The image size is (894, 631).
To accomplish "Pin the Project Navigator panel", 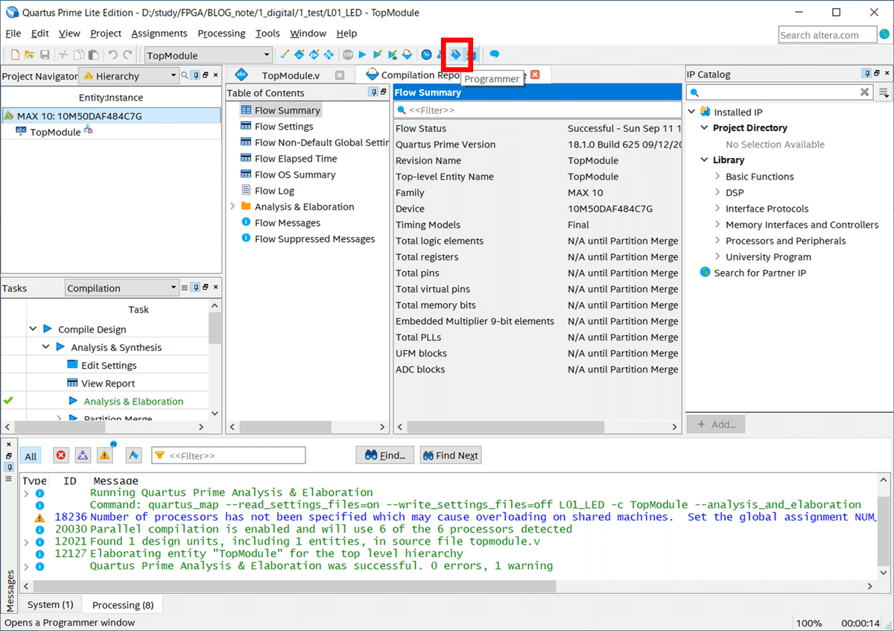I will tap(195, 75).
